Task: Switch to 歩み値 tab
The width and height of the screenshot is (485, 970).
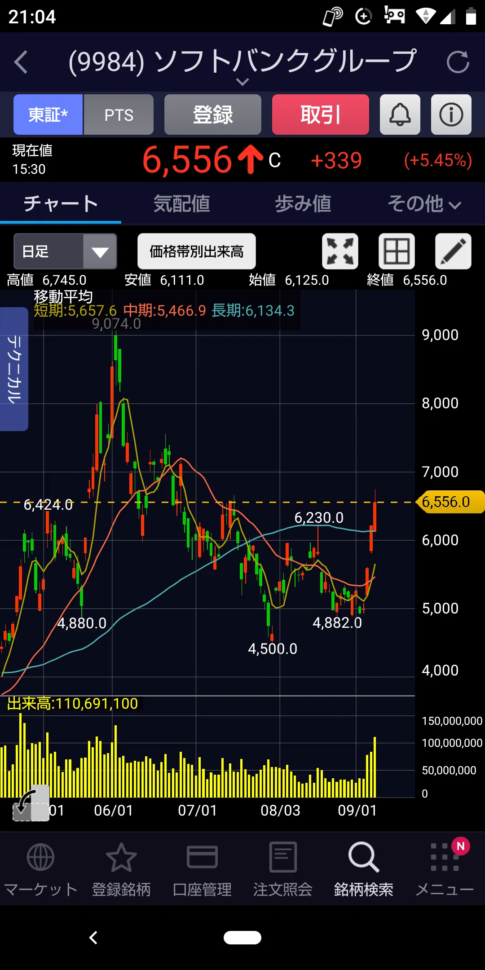Action: tap(303, 203)
